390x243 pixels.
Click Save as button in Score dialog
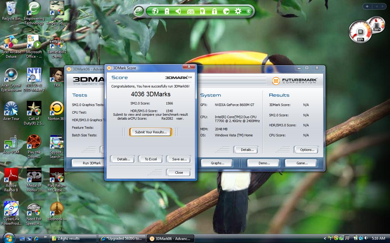pos(179,159)
